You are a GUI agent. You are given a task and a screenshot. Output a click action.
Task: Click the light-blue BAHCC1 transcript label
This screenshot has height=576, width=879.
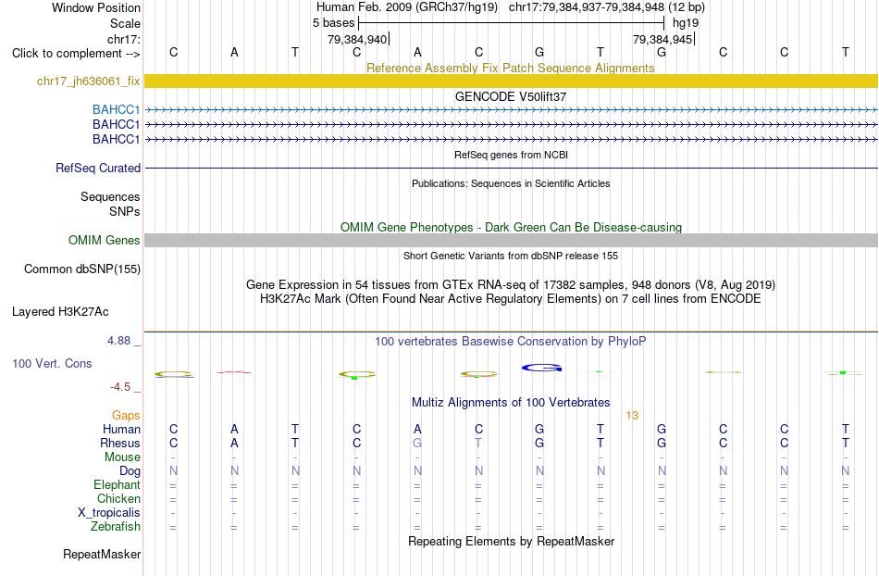pos(116,109)
